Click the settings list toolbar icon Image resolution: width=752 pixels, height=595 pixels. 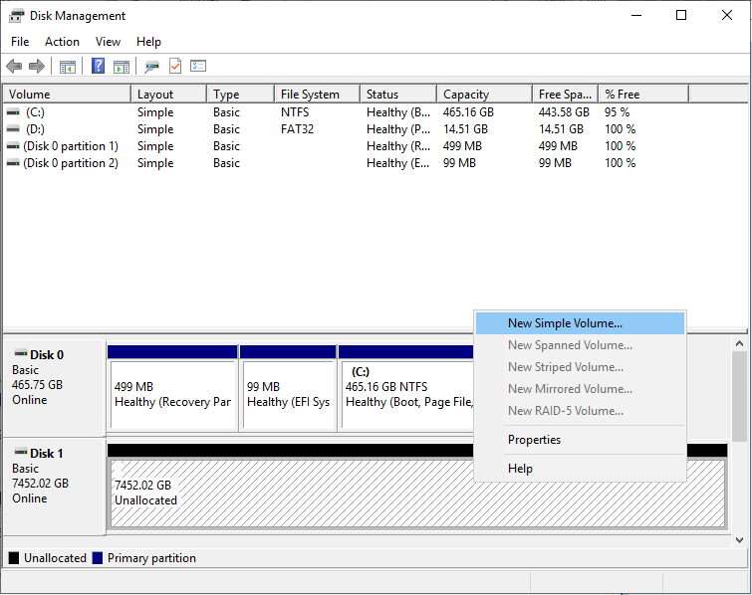tap(198, 66)
